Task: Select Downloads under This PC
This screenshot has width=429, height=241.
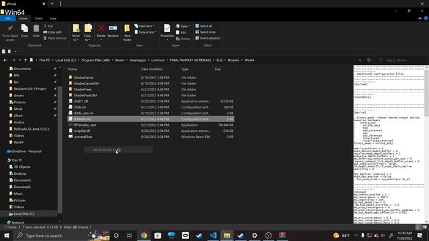Action: 22,187
